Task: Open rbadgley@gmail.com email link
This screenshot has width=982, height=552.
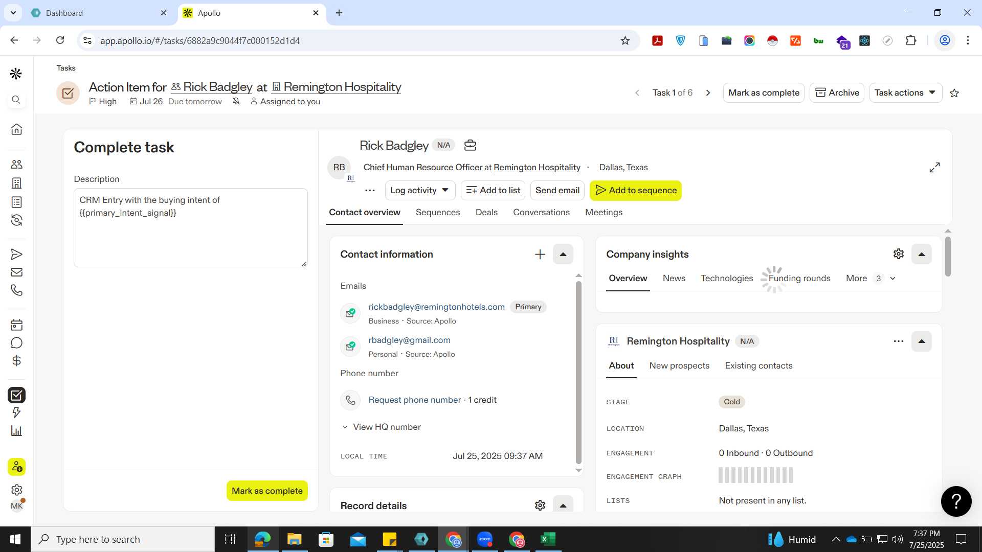Action: pos(409,340)
